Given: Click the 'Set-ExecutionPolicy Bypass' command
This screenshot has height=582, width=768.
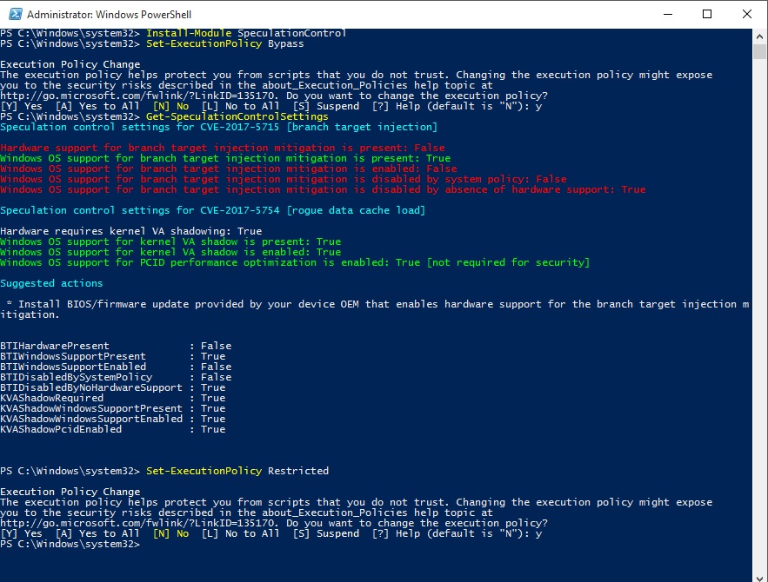Looking at the screenshot, I should coord(224,43).
